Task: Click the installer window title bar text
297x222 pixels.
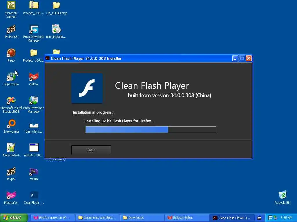Action: pos(86,58)
